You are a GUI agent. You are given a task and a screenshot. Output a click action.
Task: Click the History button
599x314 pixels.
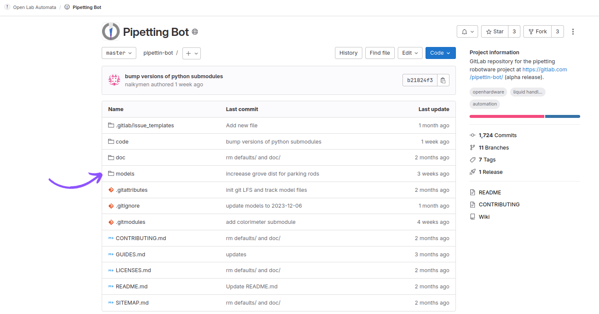[x=349, y=53]
